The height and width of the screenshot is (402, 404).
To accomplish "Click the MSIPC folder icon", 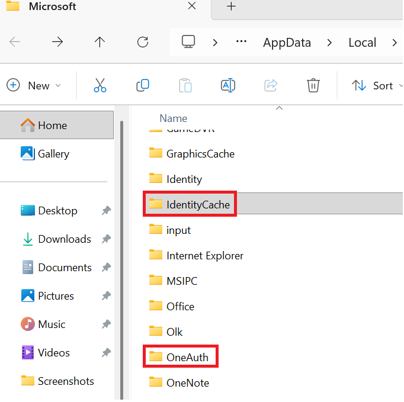I will tap(156, 280).
